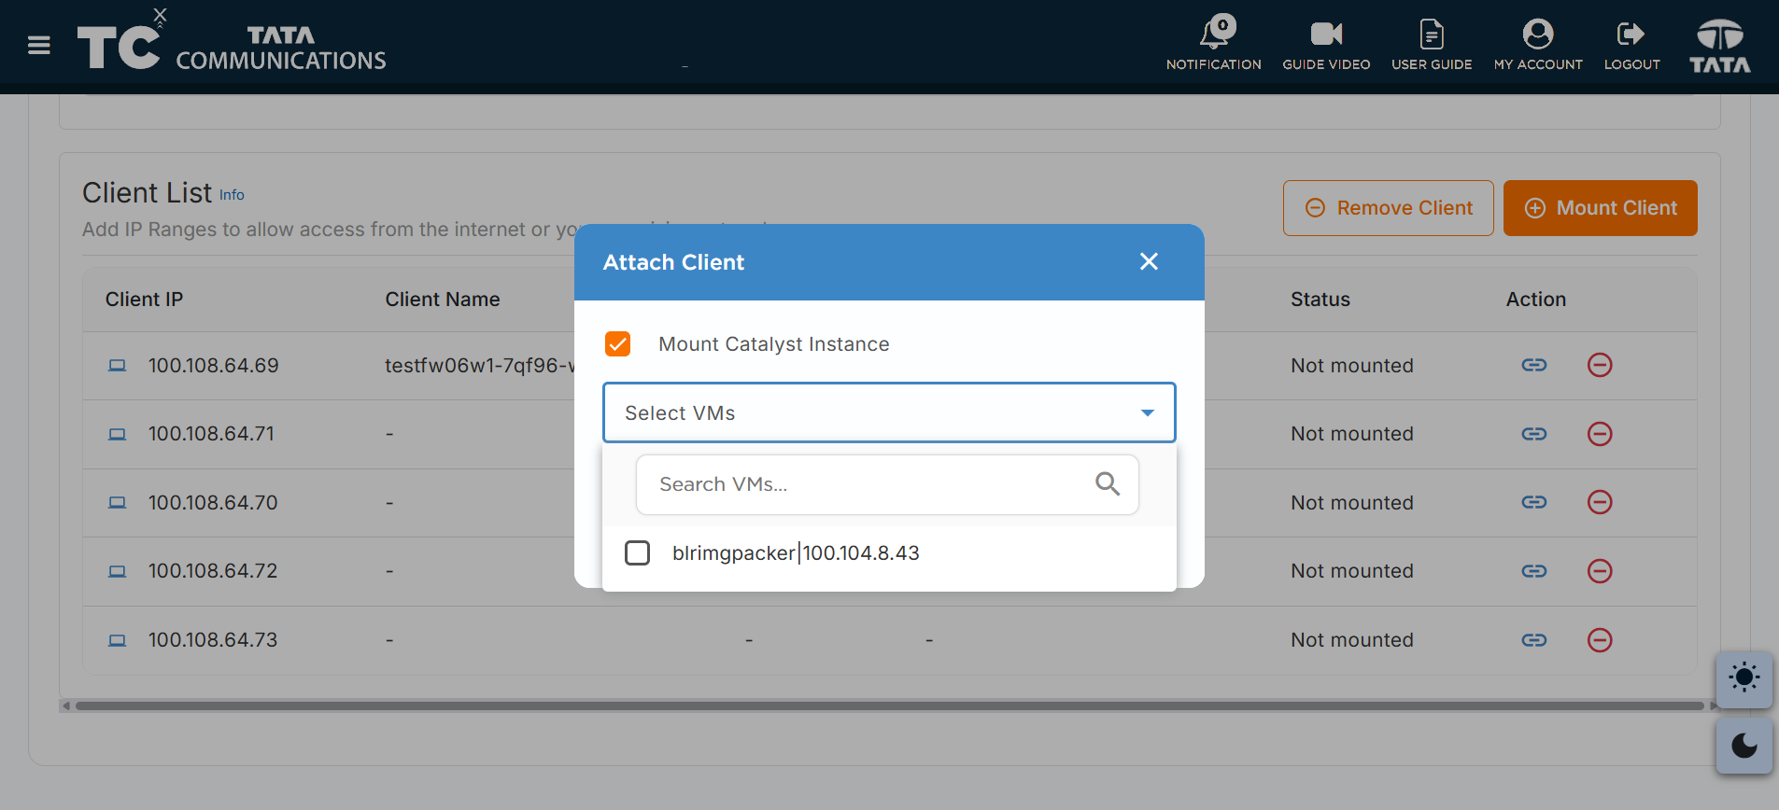Select client IP 100.108.64.70
This screenshot has height=810, width=1779.
213,503
